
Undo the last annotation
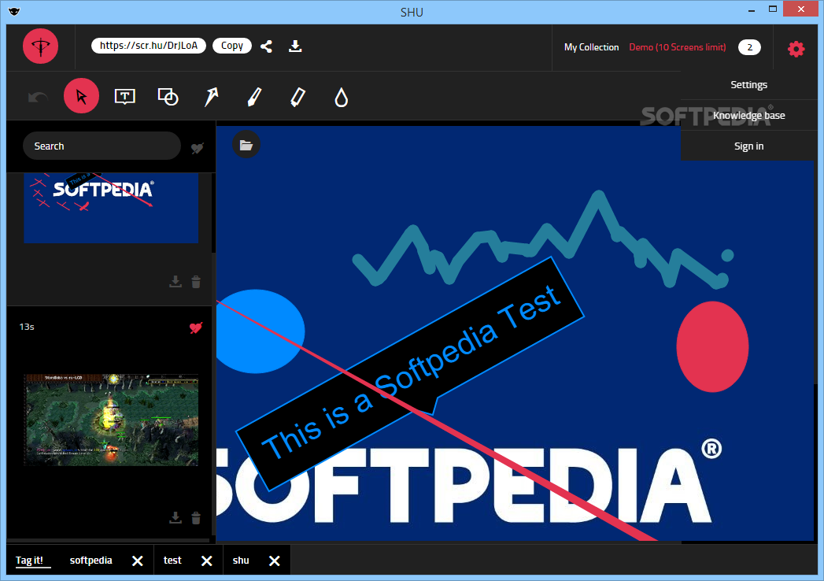(x=38, y=98)
